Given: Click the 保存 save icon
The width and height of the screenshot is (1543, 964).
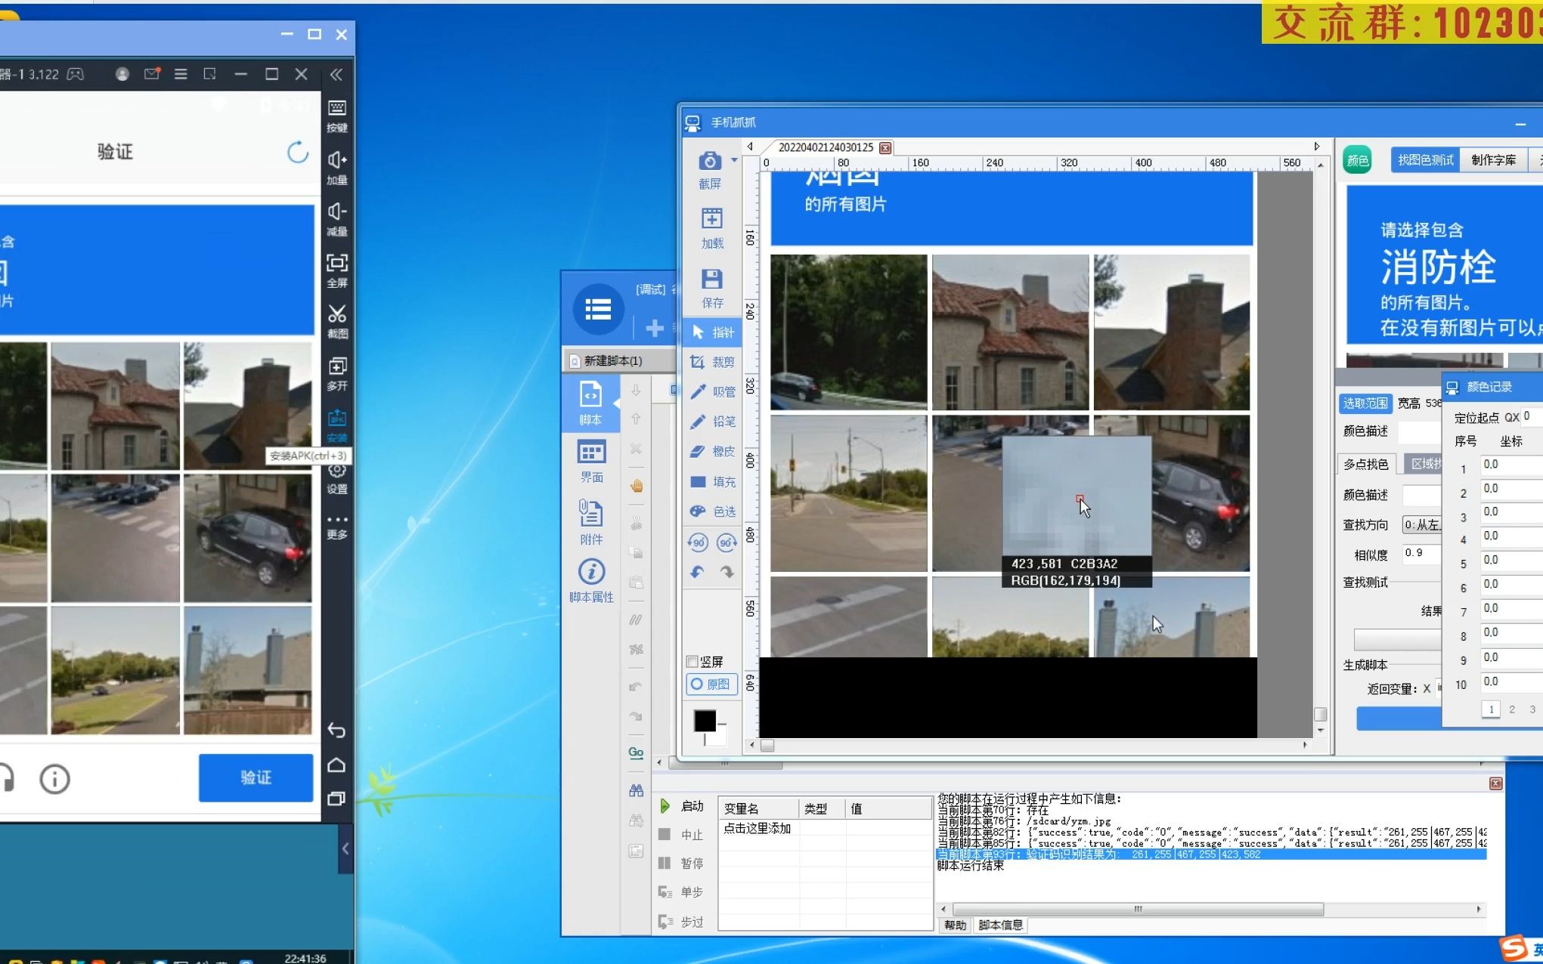Looking at the screenshot, I should click(x=711, y=279).
